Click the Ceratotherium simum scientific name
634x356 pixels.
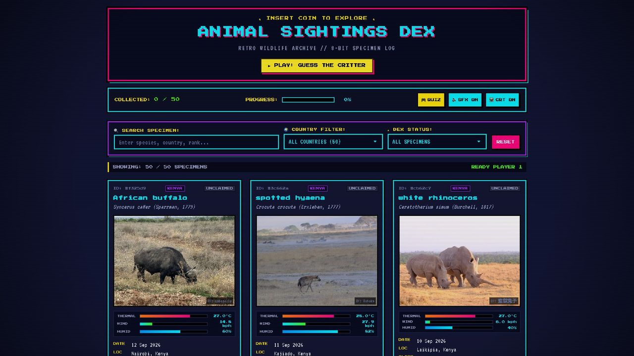446,207
